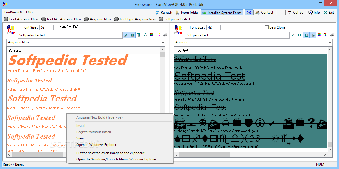
Task: Click the Softpedia Tested sample text field
Action: click(x=70, y=35)
